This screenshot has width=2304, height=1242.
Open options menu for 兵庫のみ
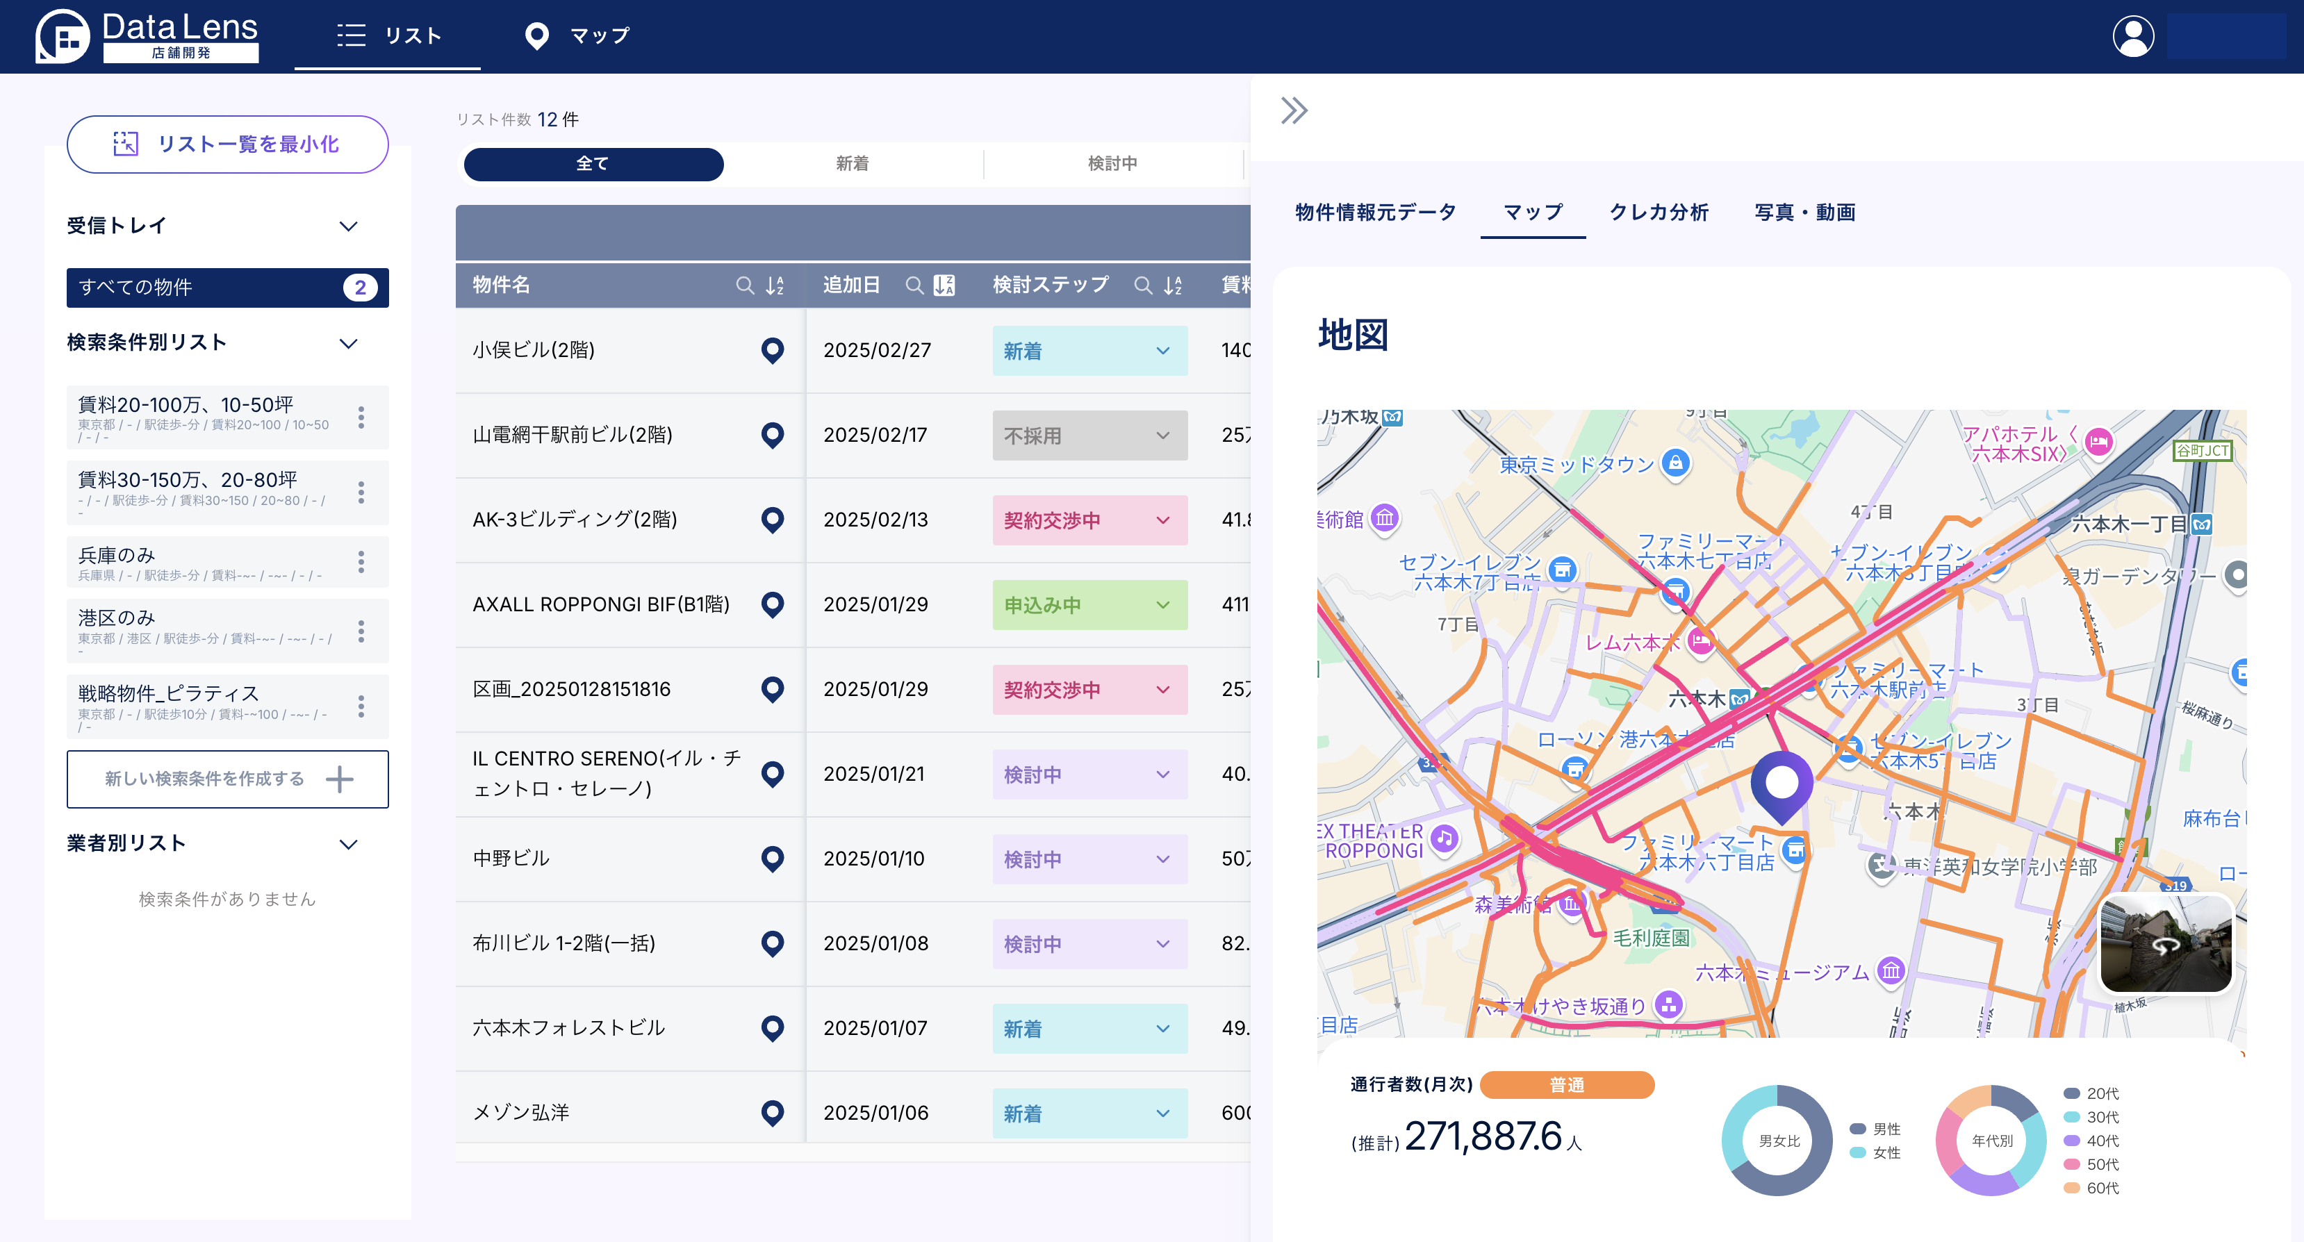coord(361,561)
